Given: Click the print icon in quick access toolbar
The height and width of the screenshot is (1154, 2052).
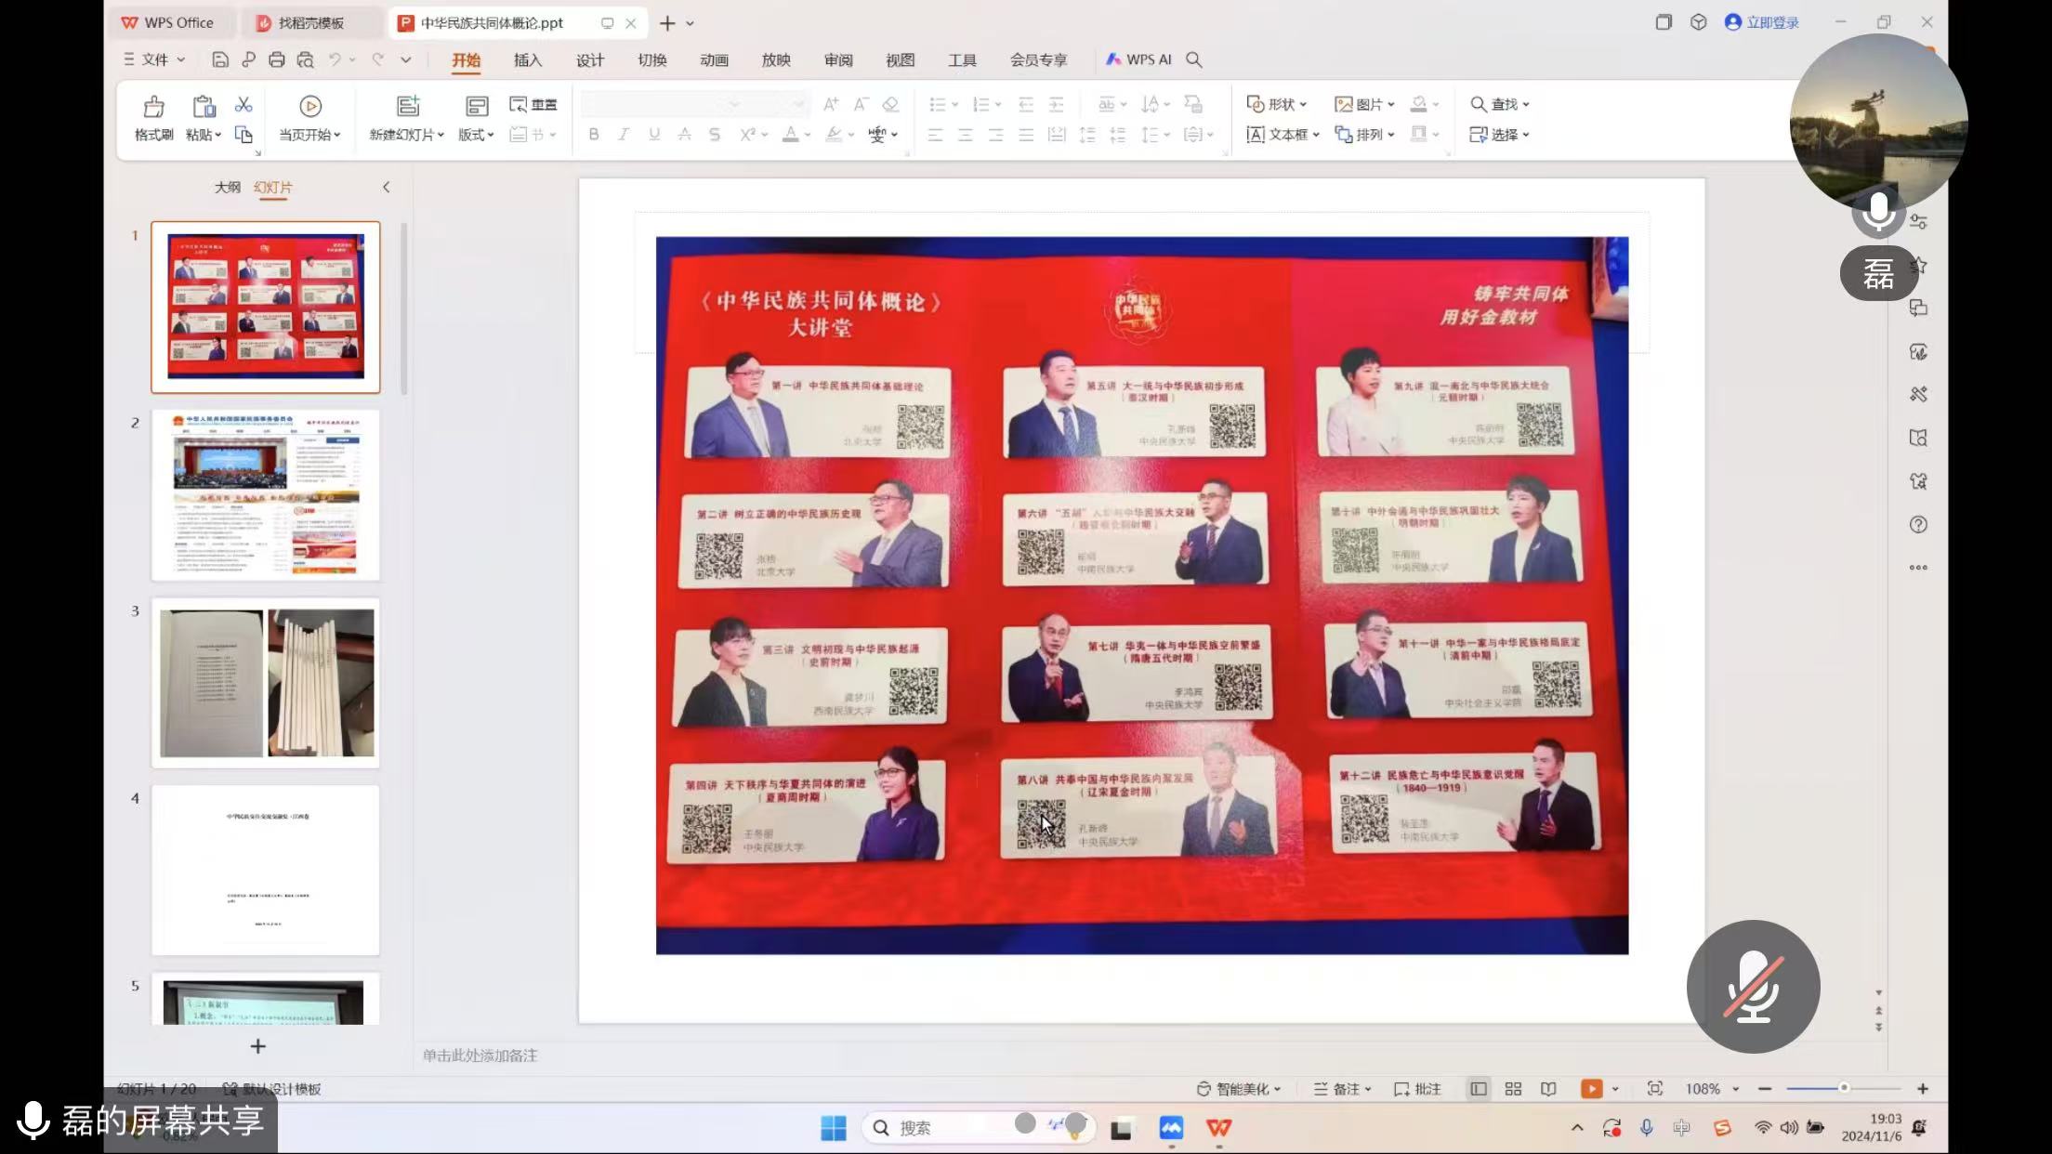Looking at the screenshot, I should point(277,59).
